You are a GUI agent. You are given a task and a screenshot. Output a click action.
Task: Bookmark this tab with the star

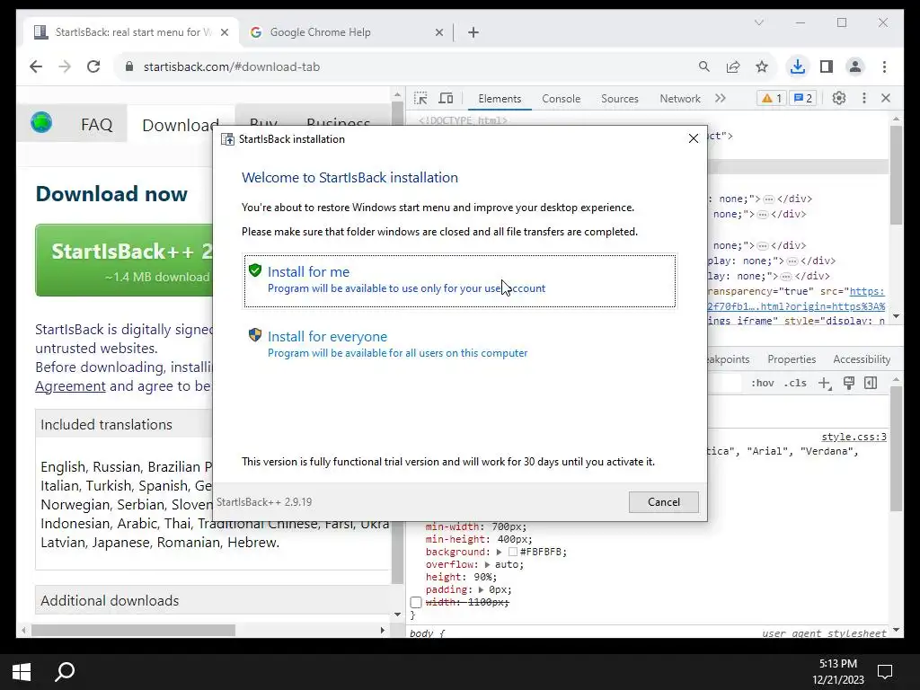[762, 66]
